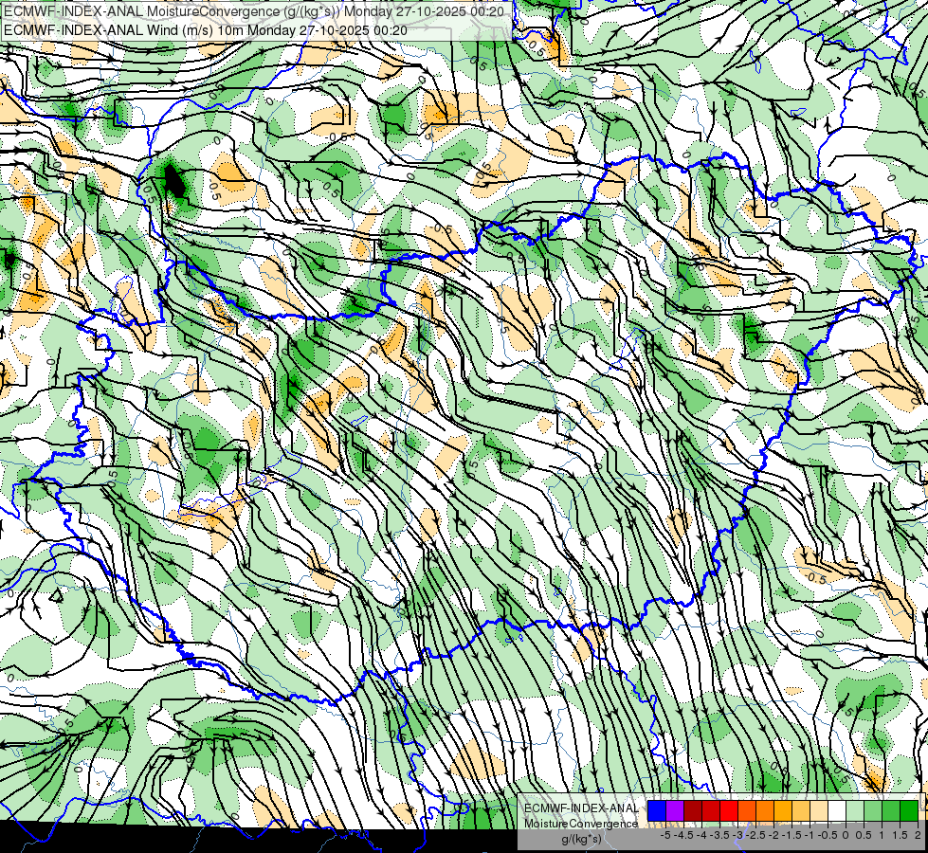928x853 pixels.
Task: Choose legend swatch between 0.5 and 1
Action: click(x=873, y=811)
